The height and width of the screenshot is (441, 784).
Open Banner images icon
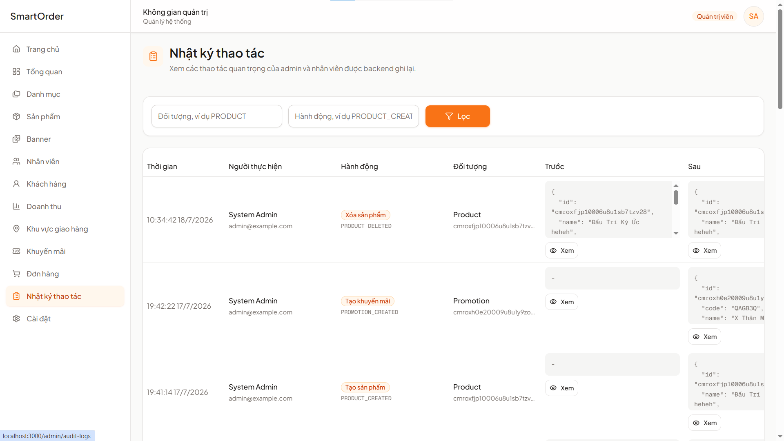[x=16, y=139]
